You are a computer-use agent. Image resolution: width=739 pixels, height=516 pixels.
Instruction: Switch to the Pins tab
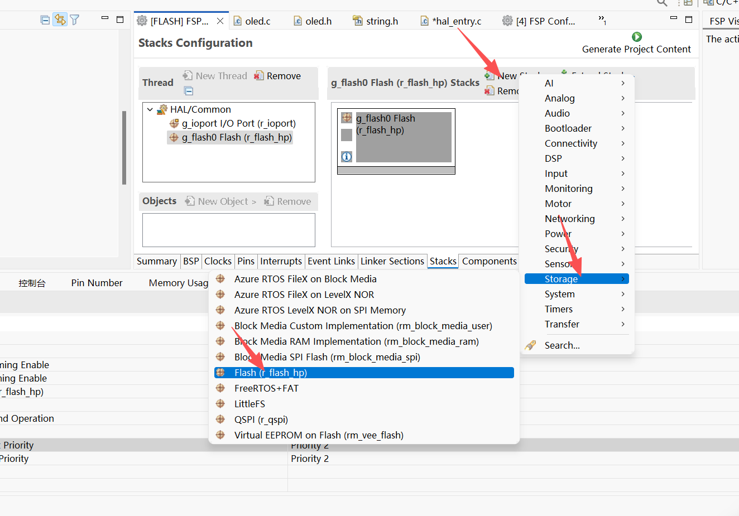[x=246, y=261]
